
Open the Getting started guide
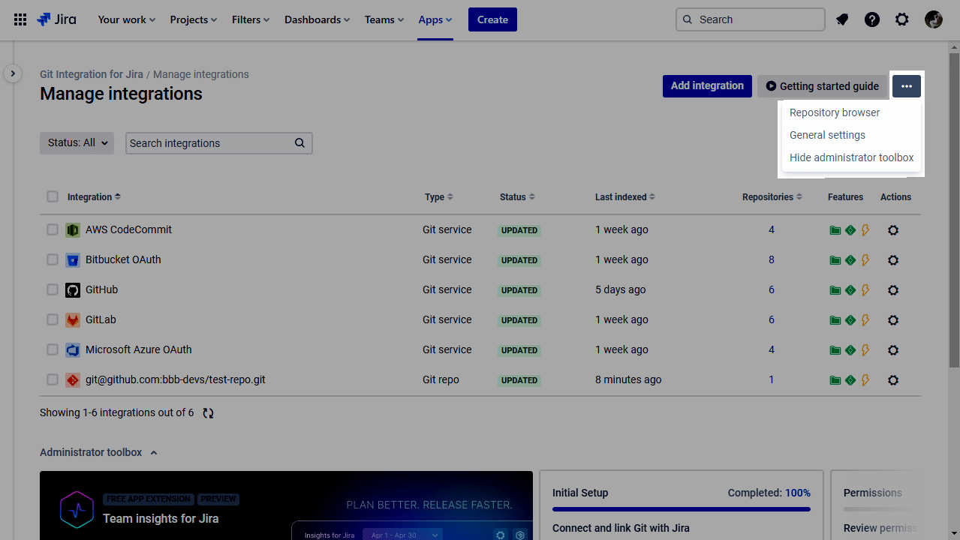(x=822, y=86)
